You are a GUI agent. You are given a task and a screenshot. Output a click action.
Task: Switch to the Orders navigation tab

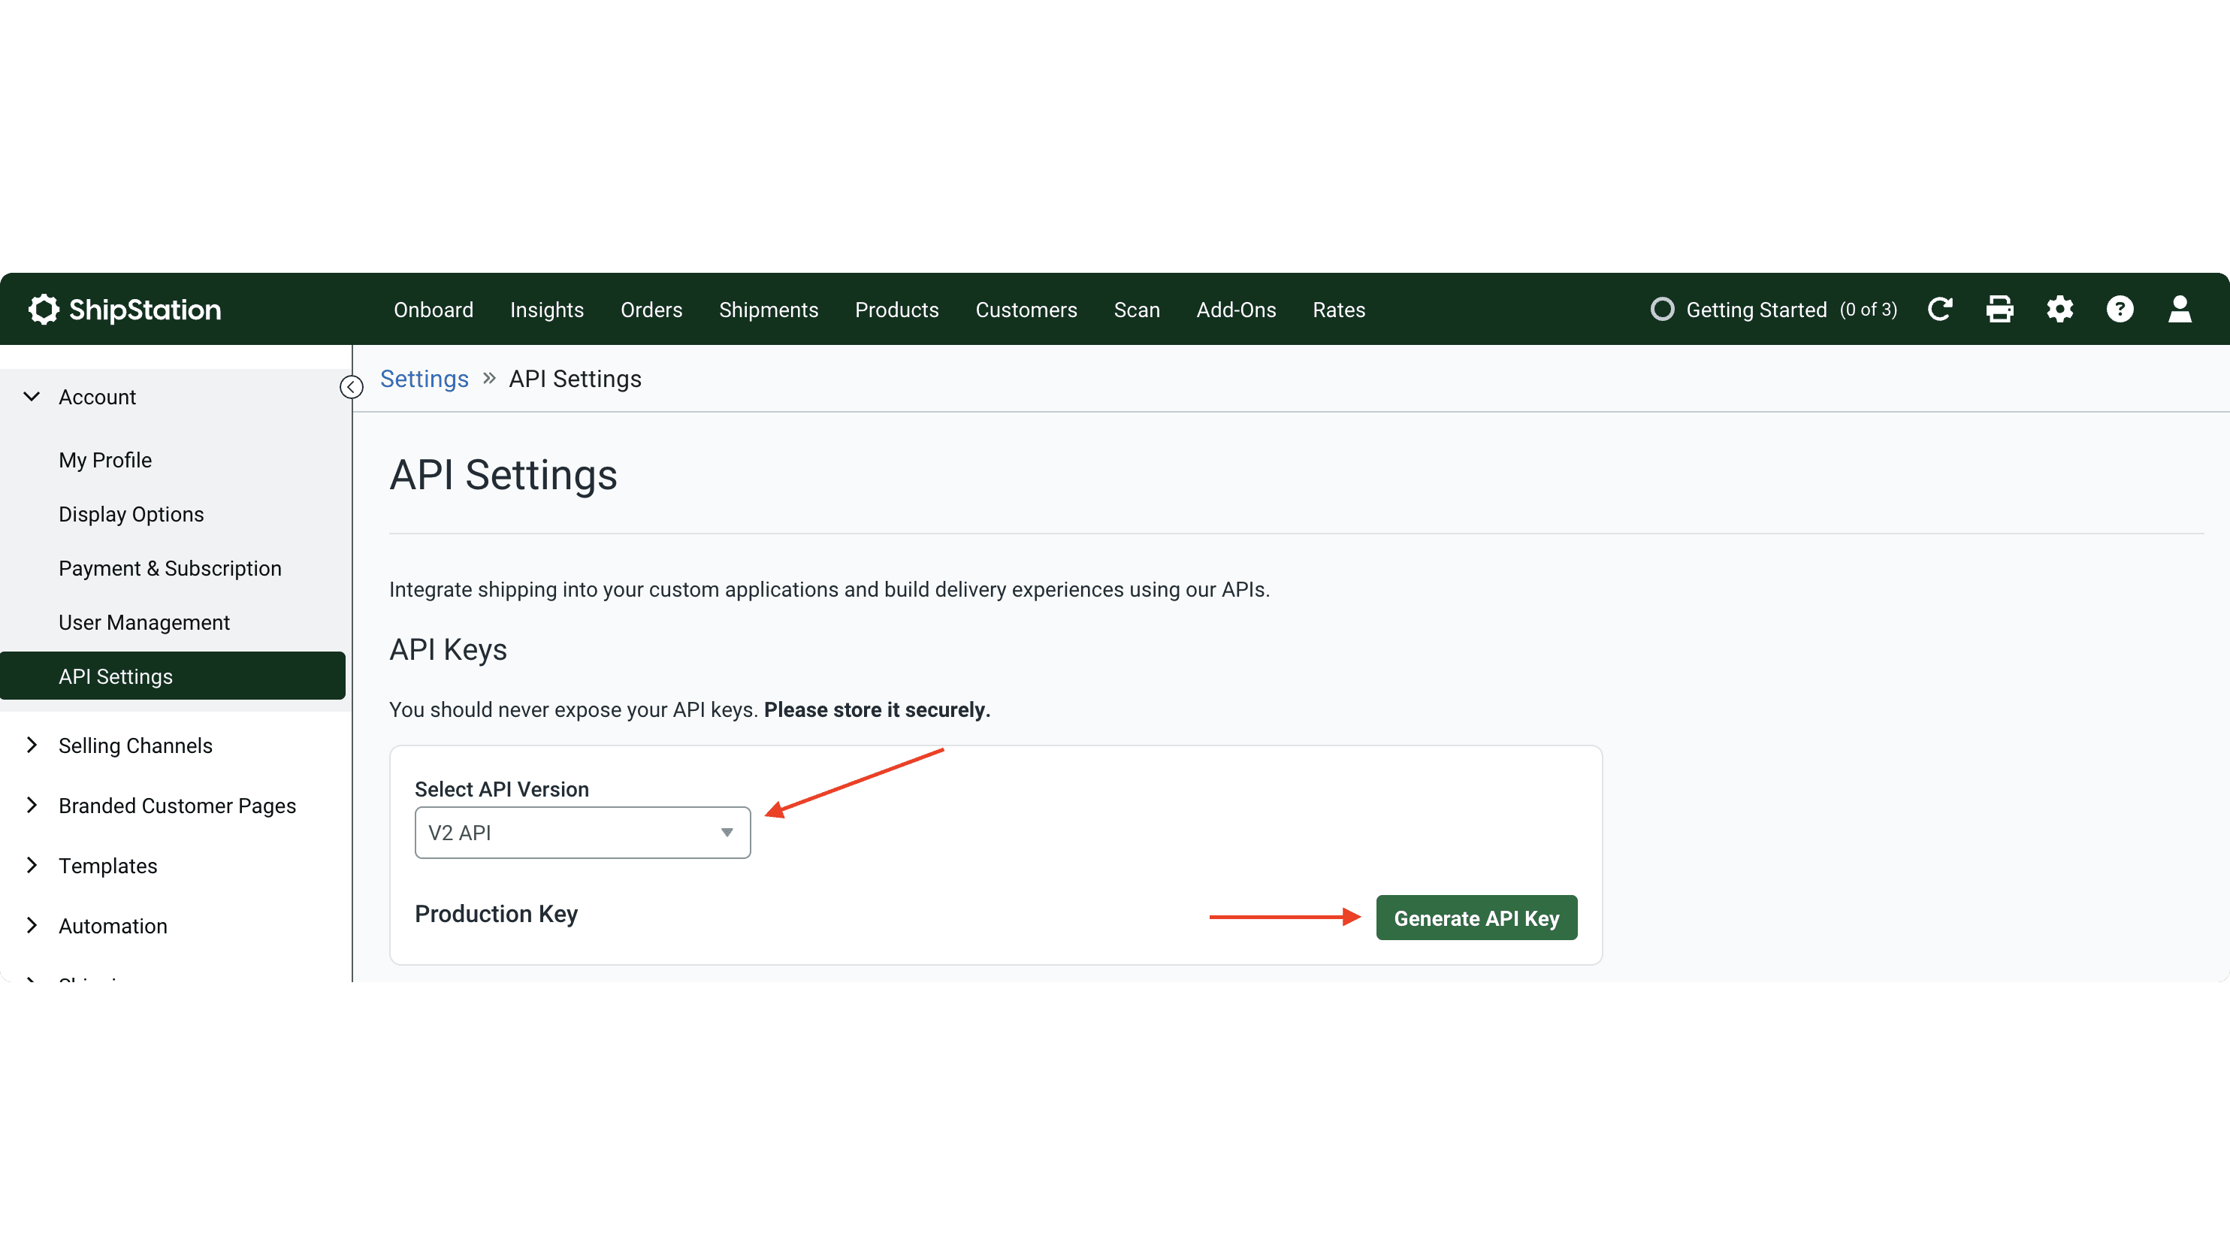[651, 309]
